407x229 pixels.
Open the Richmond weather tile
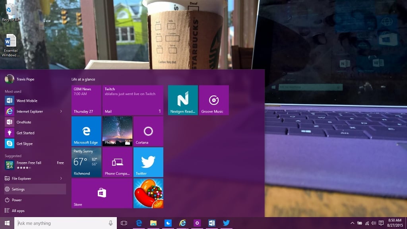pos(86,162)
